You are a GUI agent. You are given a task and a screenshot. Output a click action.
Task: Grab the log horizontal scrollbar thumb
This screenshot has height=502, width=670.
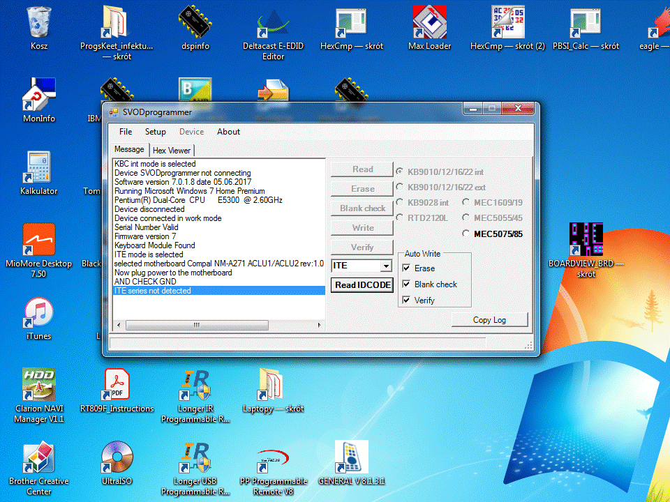(x=197, y=326)
